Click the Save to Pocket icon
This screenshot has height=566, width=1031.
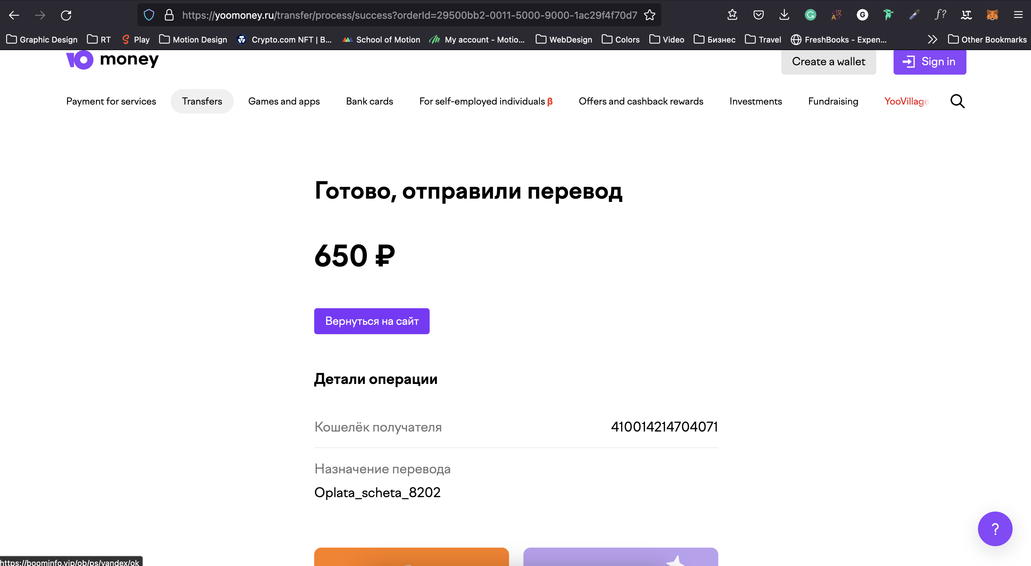[x=758, y=15]
